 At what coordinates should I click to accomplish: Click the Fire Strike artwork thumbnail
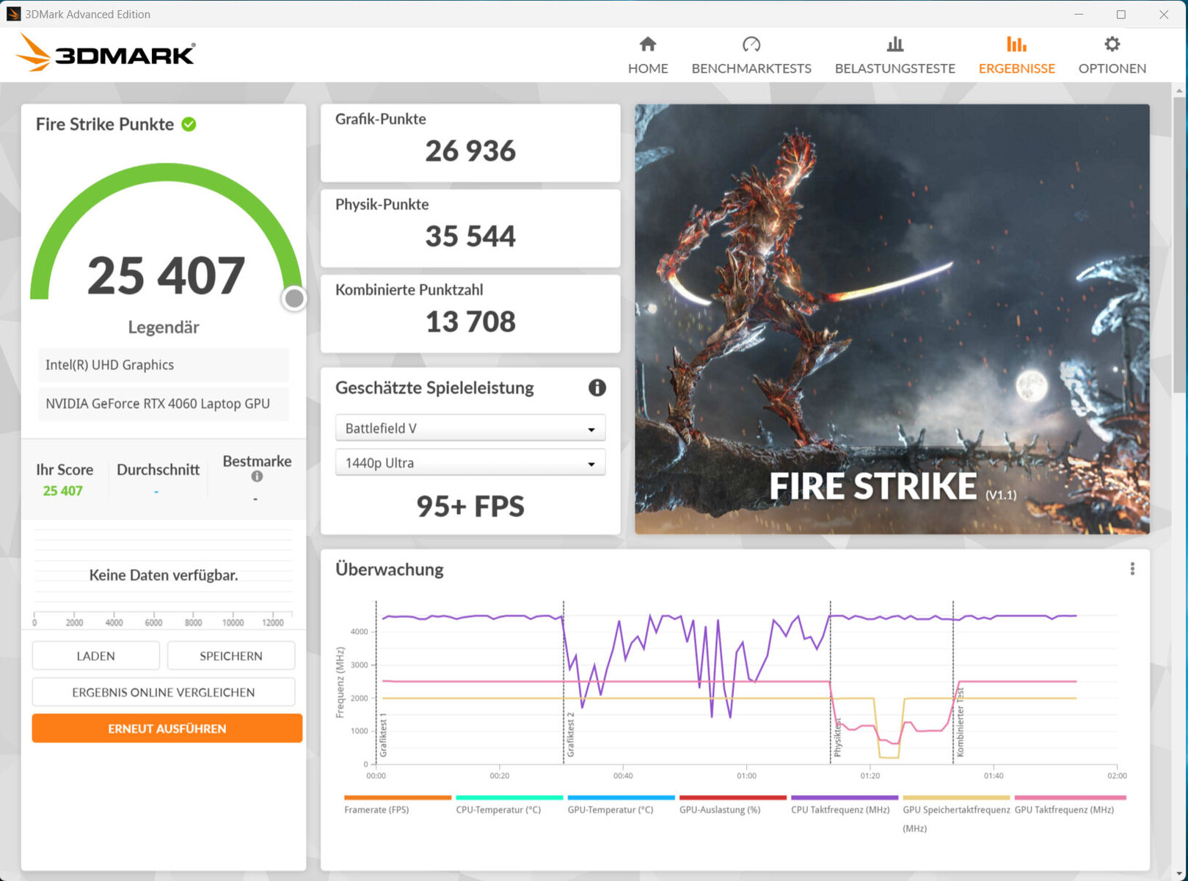click(892, 319)
